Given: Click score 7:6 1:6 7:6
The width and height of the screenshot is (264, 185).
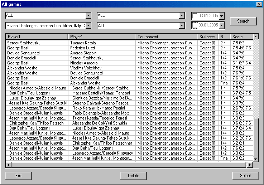Looking at the screenshot, I should coord(241,78).
